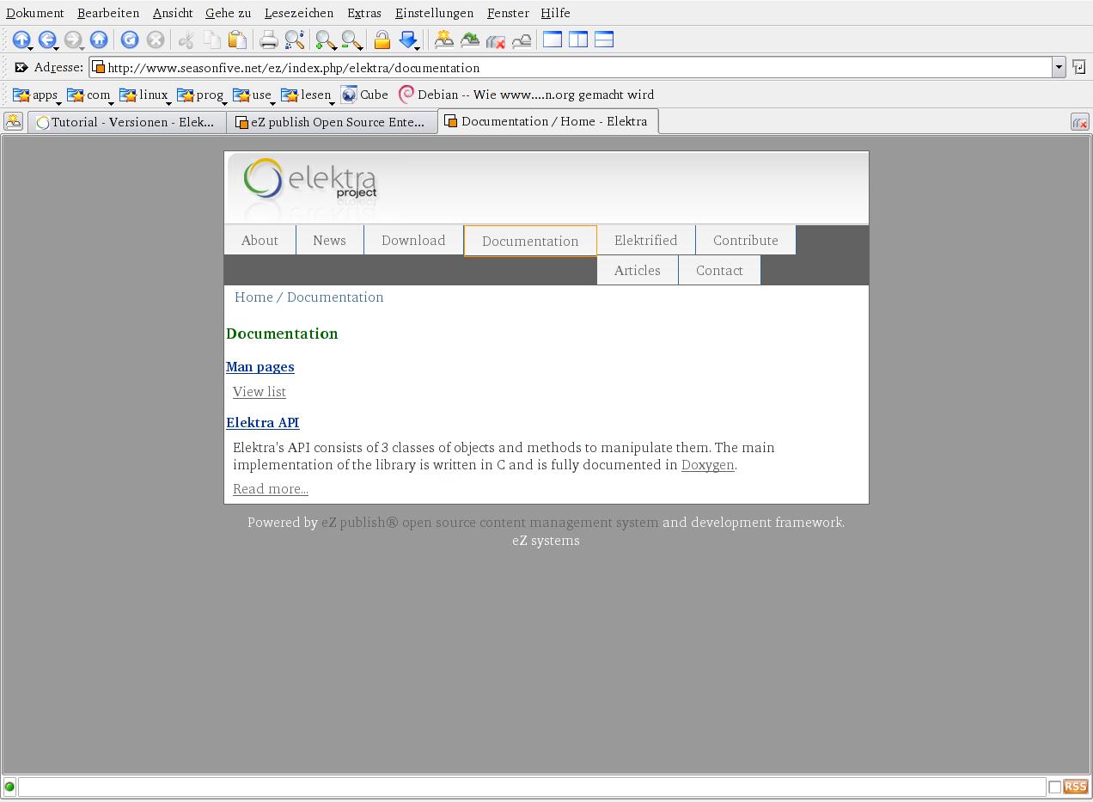Open the Gehe zu menu

[x=229, y=13]
